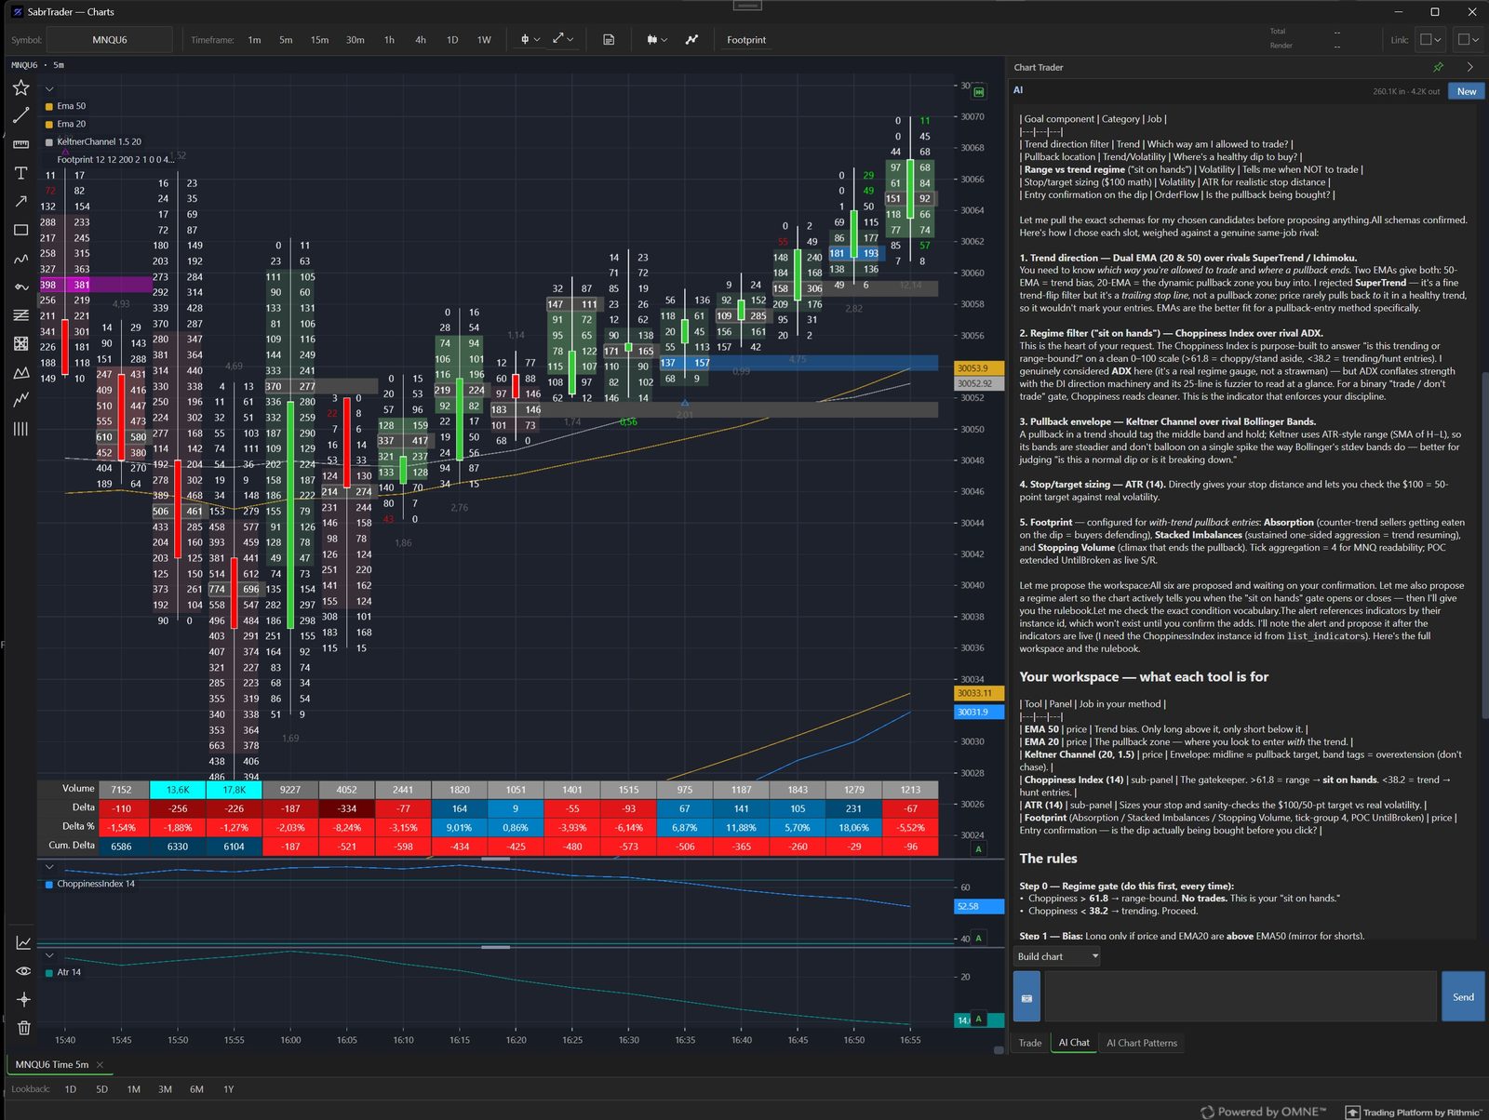
Task: Select the vertical lines tool
Action: (x=20, y=429)
